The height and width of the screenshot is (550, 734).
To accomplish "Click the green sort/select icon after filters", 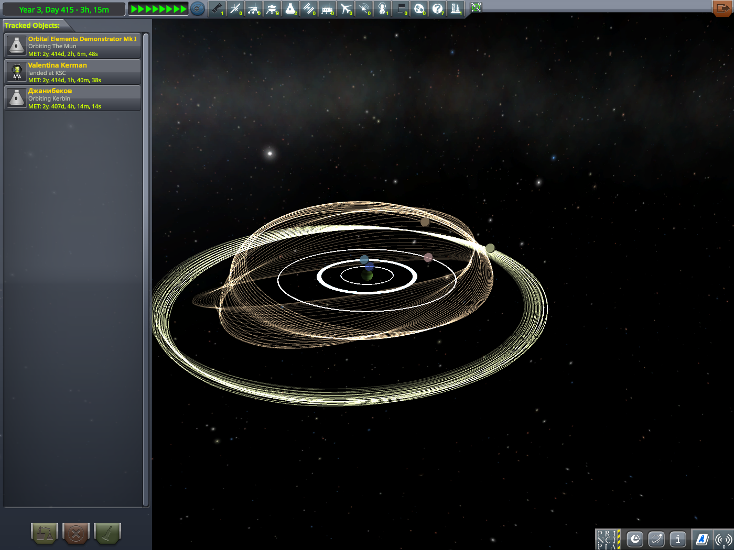I will (476, 7).
